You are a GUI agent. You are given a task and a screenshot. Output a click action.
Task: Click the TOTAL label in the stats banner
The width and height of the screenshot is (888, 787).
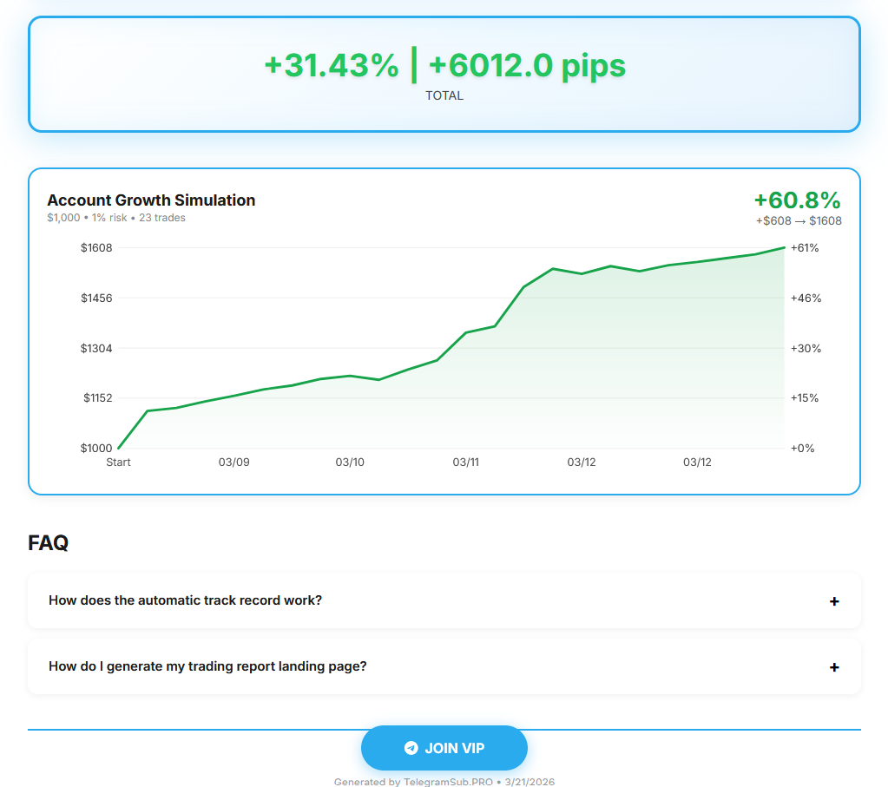pos(444,95)
